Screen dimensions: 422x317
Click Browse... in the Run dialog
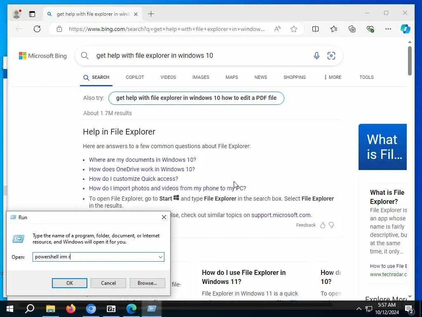pos(147,283)
